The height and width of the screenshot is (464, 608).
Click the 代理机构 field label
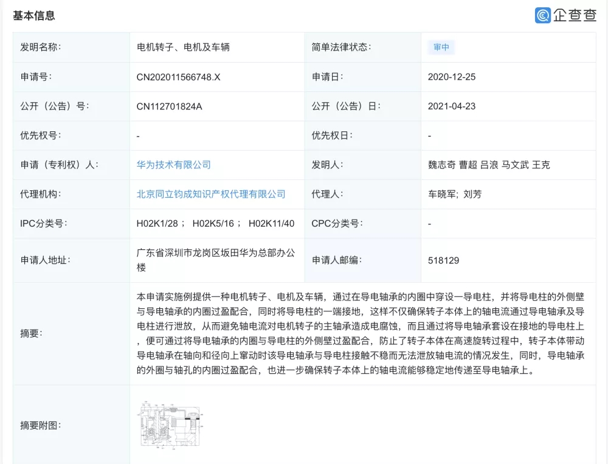(41, 194)
